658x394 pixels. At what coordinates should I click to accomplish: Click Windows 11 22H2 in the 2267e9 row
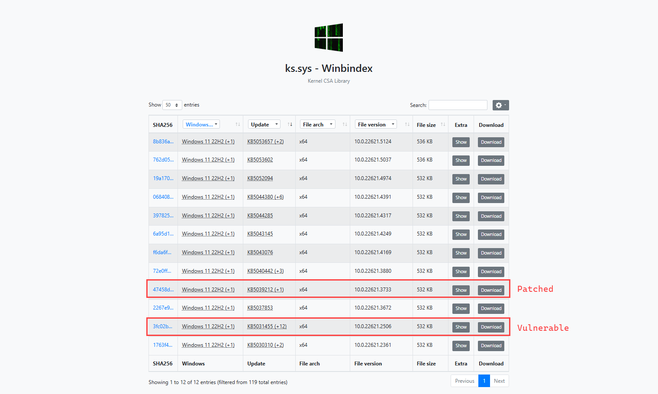208,308
